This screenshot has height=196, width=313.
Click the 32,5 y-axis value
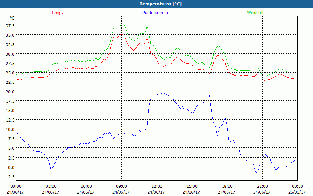click(10, 44)
